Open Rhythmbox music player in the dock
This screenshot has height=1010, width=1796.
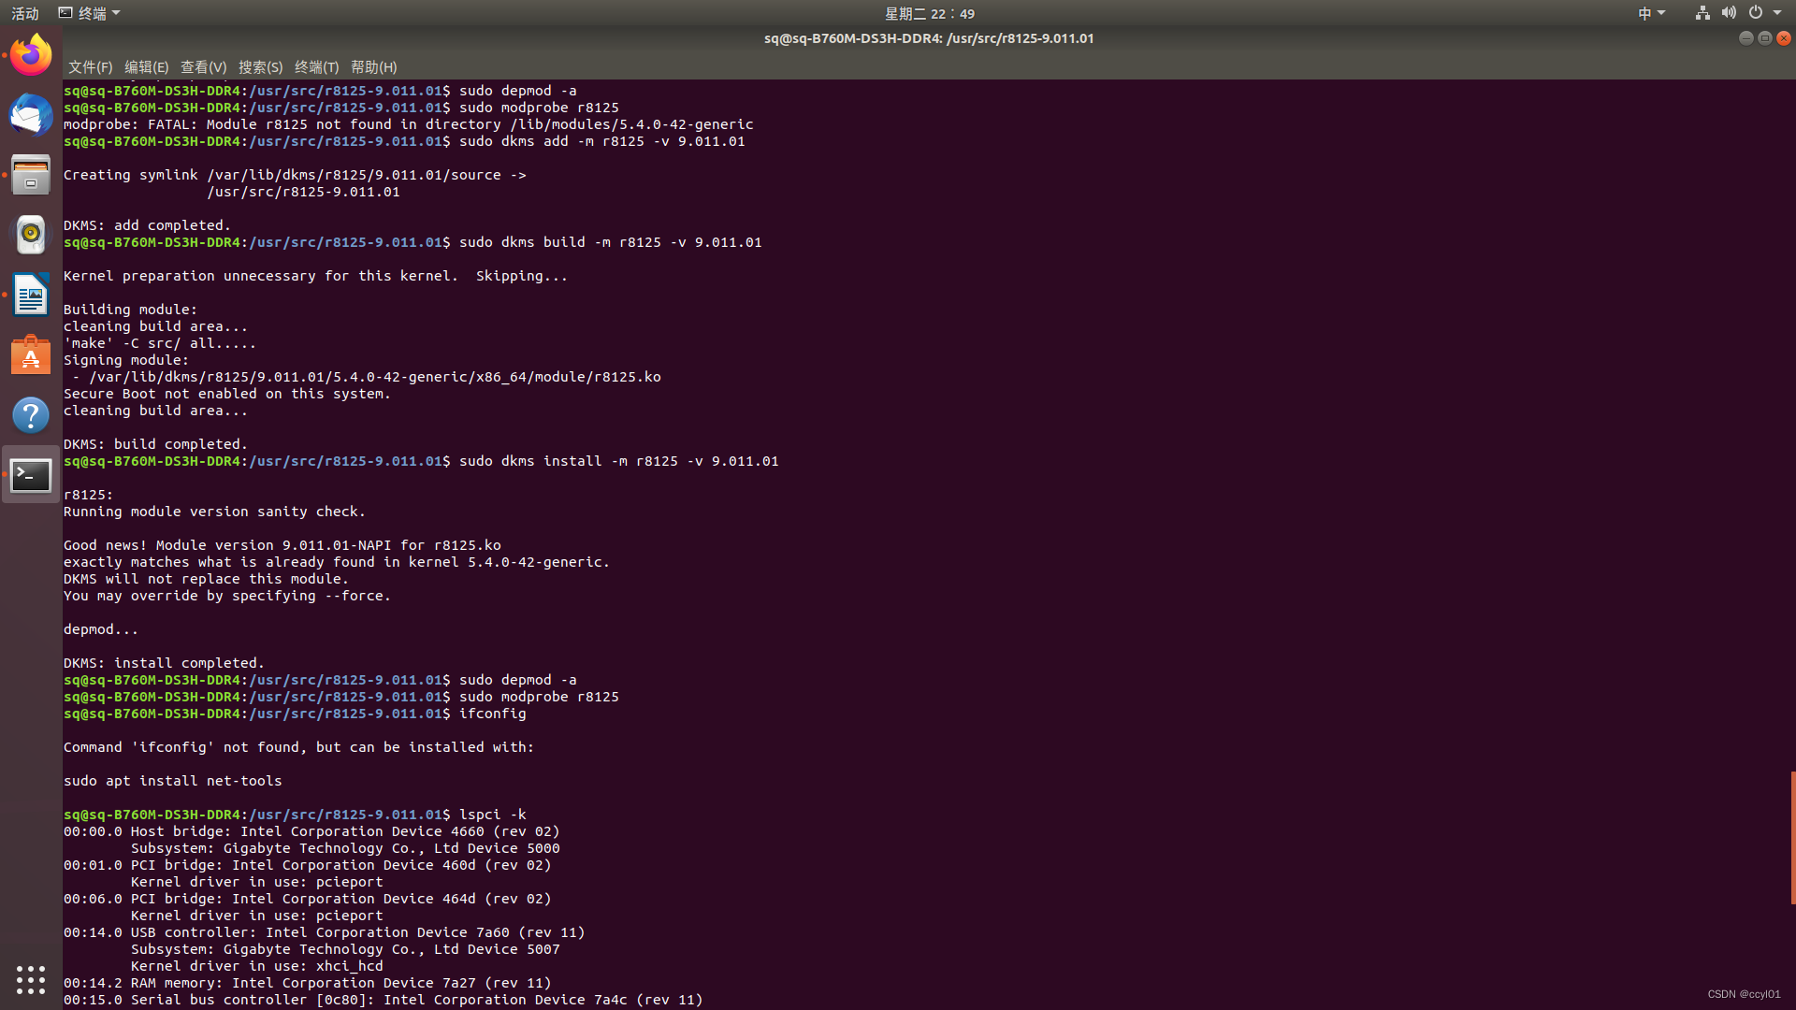31,235
